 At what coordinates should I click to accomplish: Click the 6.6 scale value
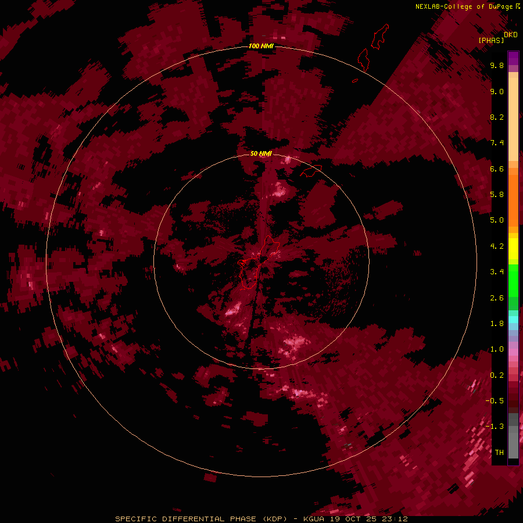pos(497,169)
